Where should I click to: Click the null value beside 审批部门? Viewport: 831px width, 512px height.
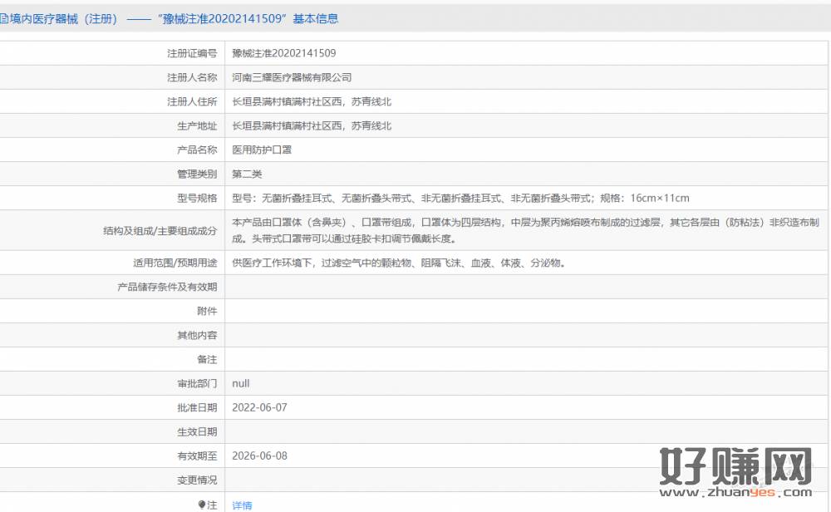[240, 383]
